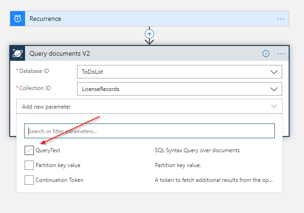Screen dimensions: 304x213
Task: Collapse the Add new parameter dropdown
Action: 273,106
